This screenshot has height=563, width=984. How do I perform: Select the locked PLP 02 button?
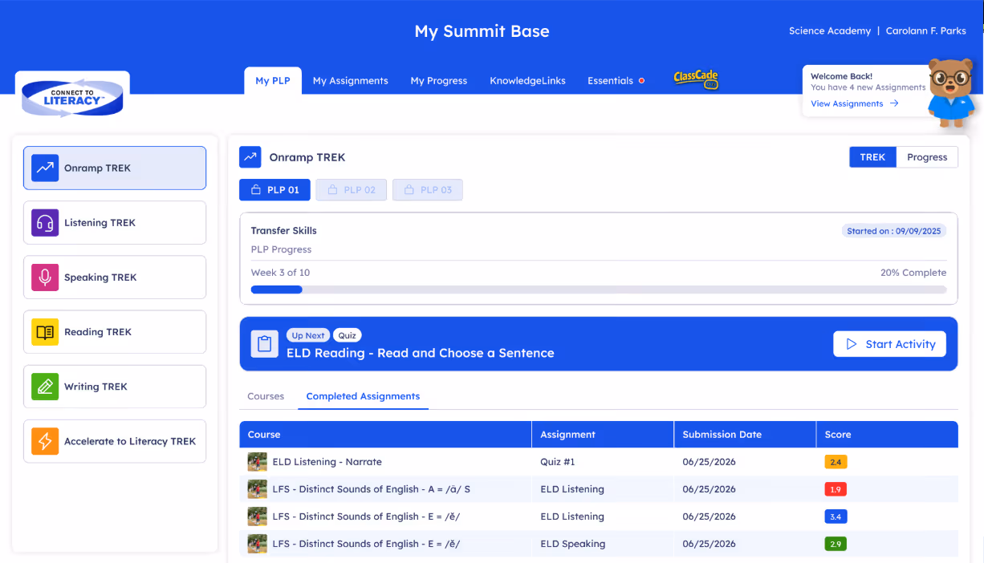pyautogui.click(x=352, y=190)
